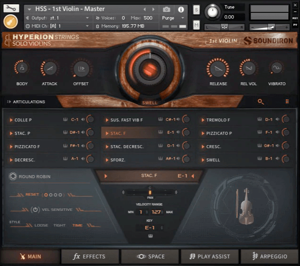Open the SPACE tab
The image size is (300, 266).
click(x=150, y=256)
